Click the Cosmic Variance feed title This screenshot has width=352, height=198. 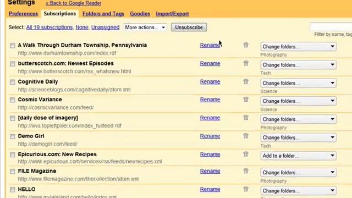pos(40,100)
